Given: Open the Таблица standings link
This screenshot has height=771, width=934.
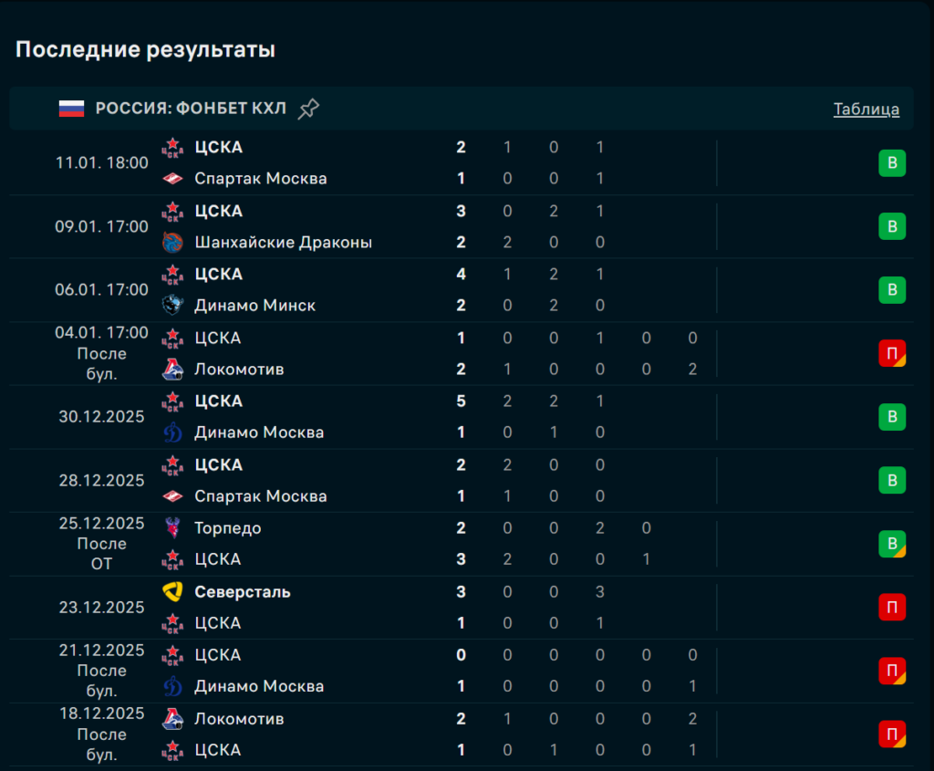Looking at the screenshot, I should (x=866, y=109).
